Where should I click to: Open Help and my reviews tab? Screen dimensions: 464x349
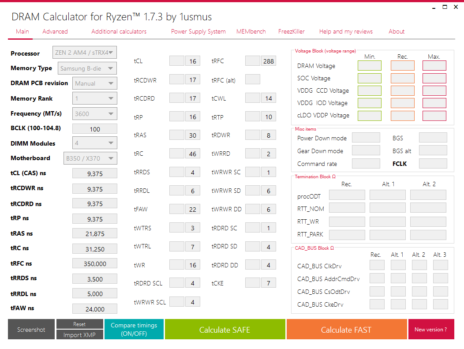346,32
